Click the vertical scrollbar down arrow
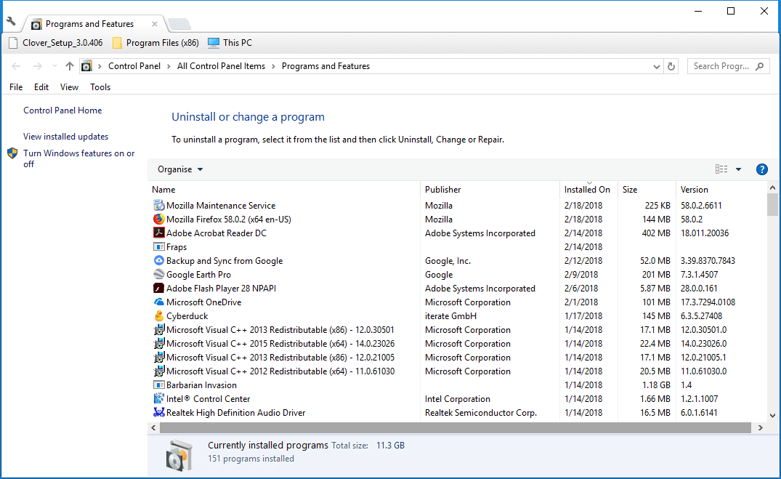Image resolution: width=781 pixels, height=479 pixels. click(772, 415)
